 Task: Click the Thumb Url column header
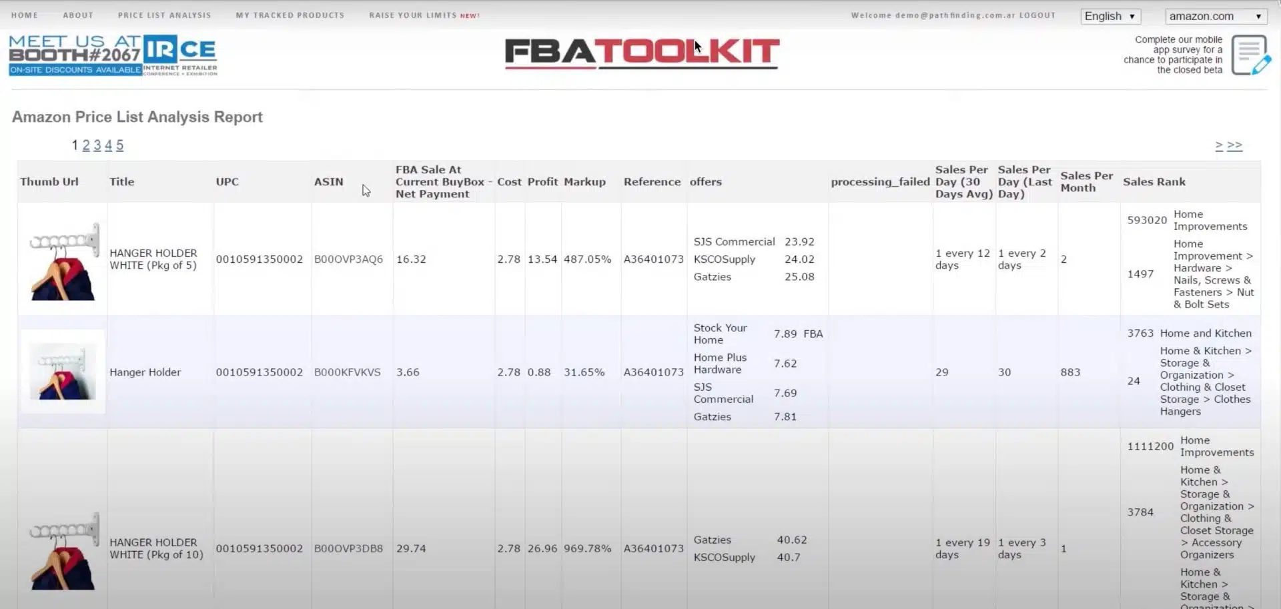pyautogui.click(x=49, y=181)
